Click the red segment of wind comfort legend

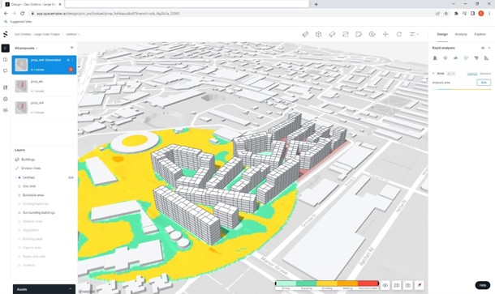point(368,283)
